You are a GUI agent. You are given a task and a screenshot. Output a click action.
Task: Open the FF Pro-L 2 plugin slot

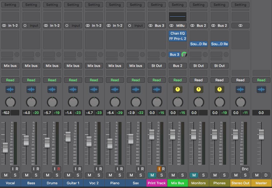point(178,39)
